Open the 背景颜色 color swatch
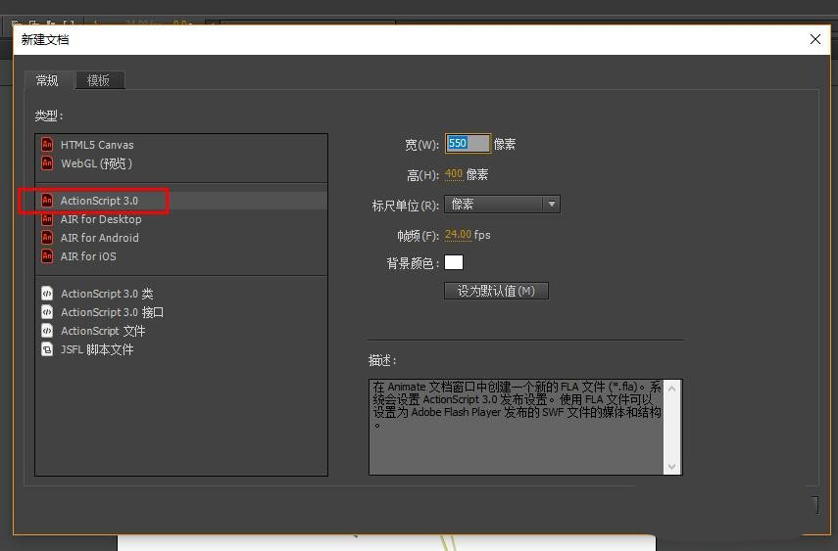Screen dimensions: 838x551 click(x=453, y=262)
